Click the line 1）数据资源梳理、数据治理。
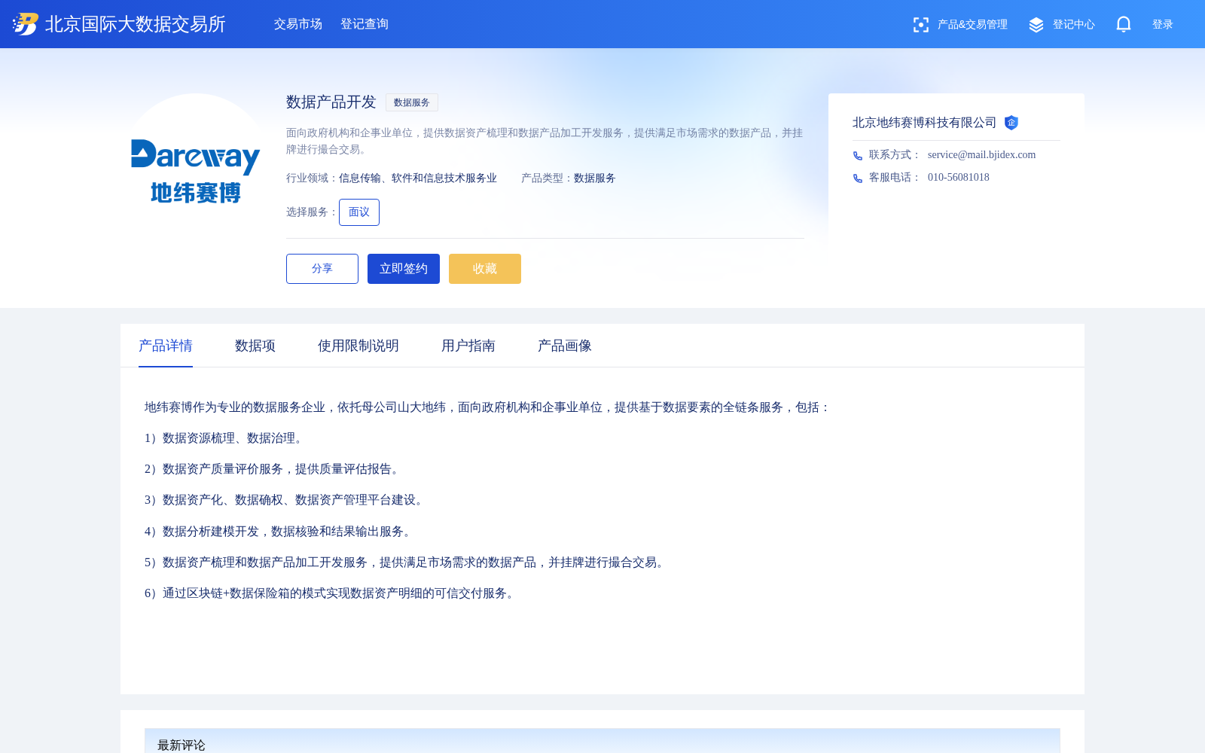 [226, 438]
